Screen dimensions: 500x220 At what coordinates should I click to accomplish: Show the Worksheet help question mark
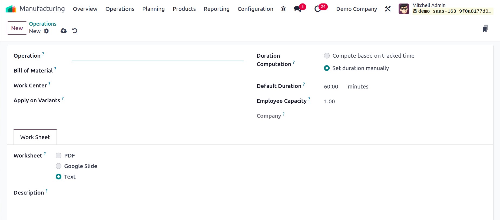coord(45,154)
